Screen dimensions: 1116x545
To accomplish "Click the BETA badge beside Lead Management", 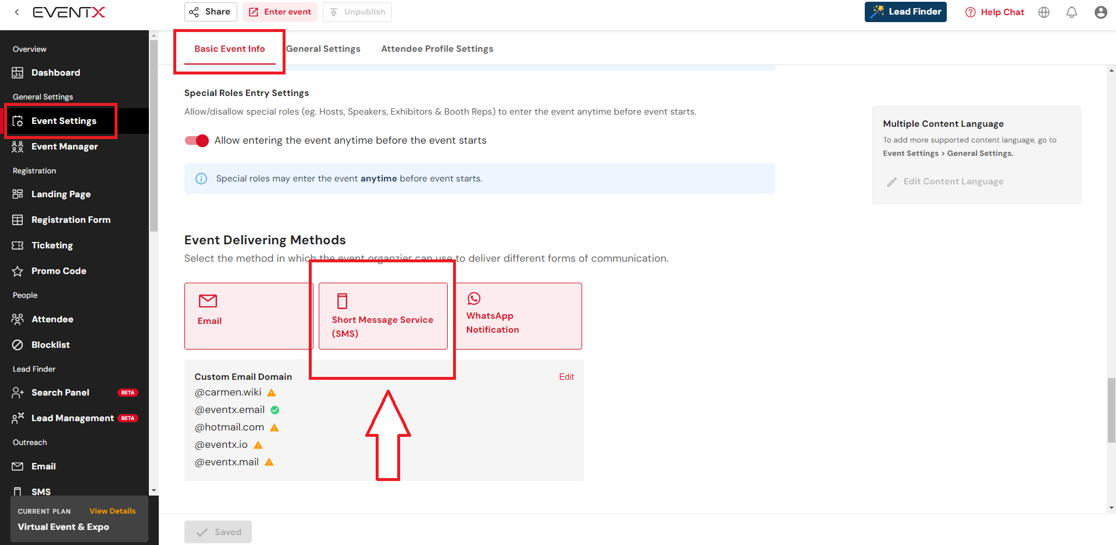I will (x=128, y=418).
